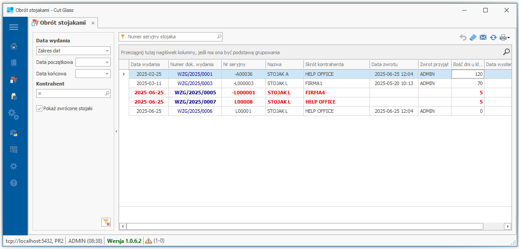Close the Obrót stojakami tab
This screenshot has width=519, height=249.
93,23
